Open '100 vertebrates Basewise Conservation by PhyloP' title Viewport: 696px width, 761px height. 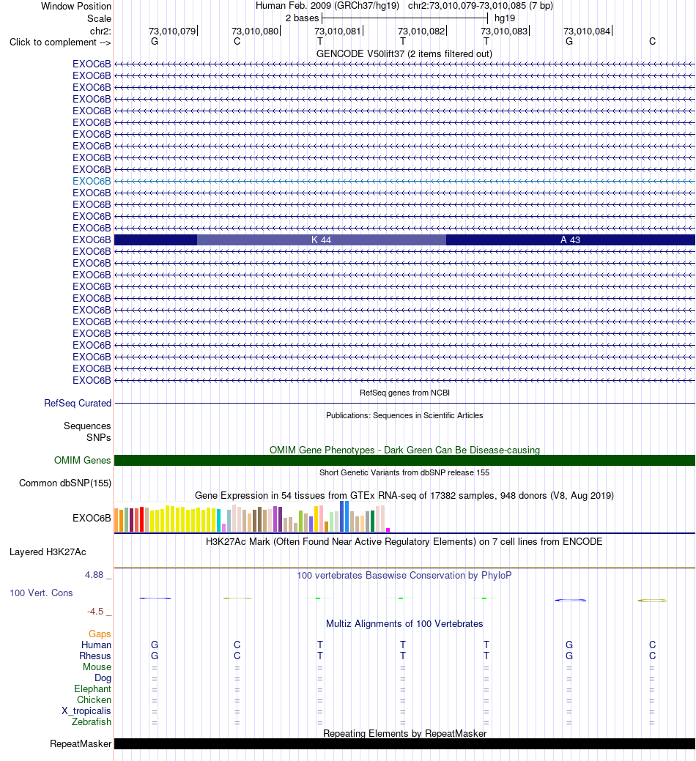pyautogui.click(x=404, y=575)
